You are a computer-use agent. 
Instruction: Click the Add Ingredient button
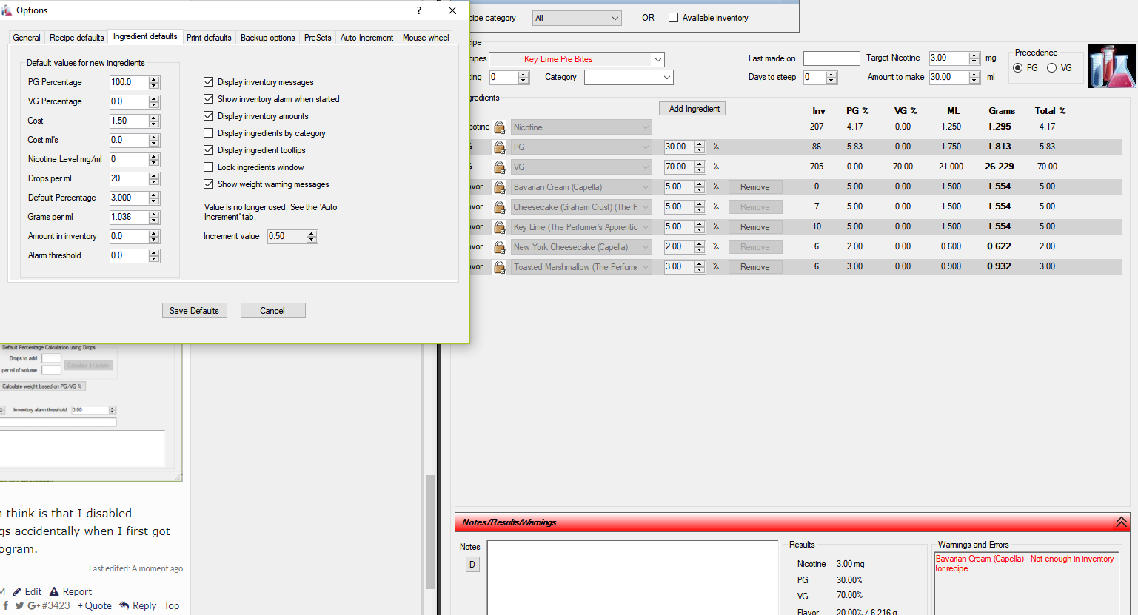pyautogui.click(x=694, y=109)
